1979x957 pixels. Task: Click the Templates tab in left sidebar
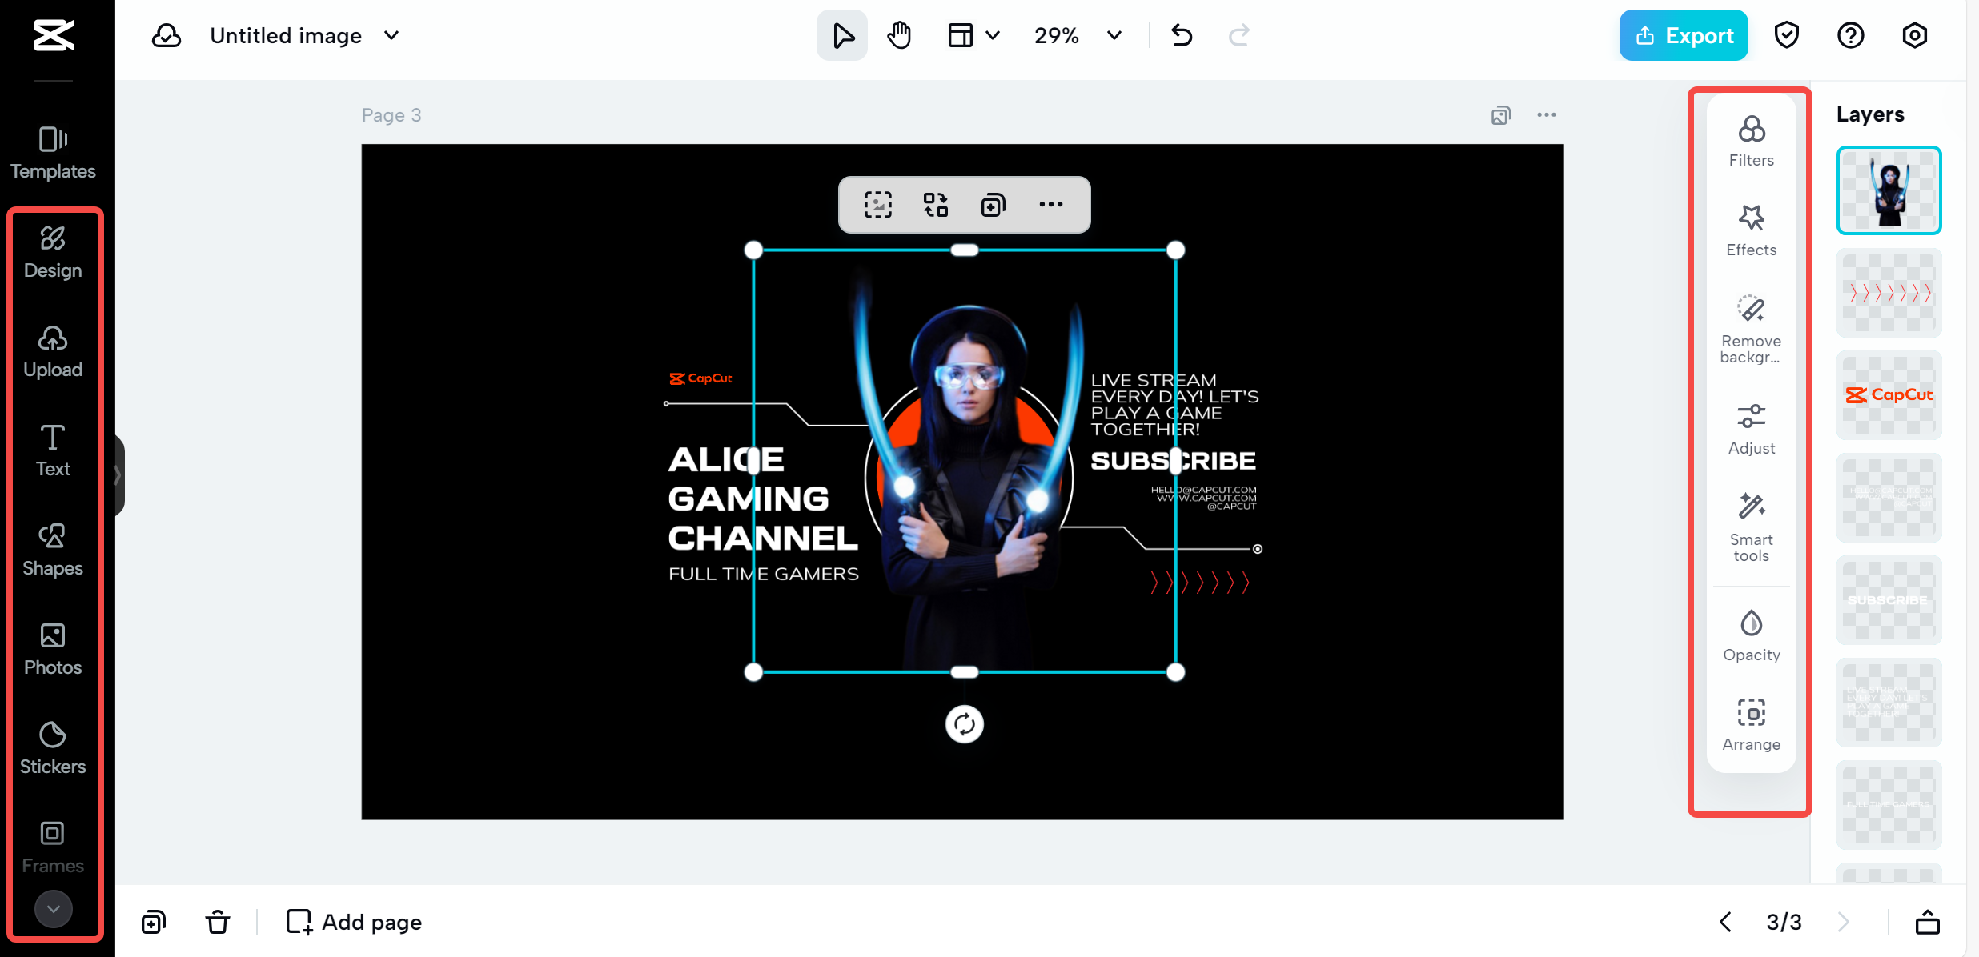click(52, 150)
